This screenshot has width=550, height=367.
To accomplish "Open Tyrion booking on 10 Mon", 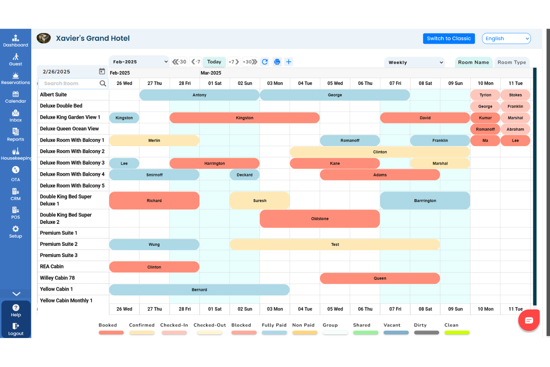I will click(x=485, y=95).
